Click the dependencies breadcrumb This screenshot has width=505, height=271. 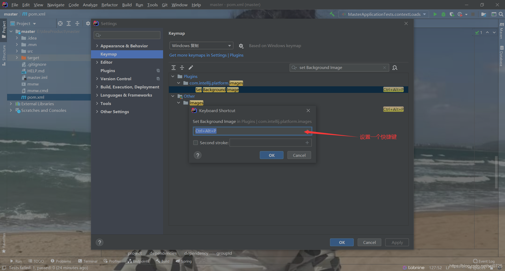coord(163,253)
